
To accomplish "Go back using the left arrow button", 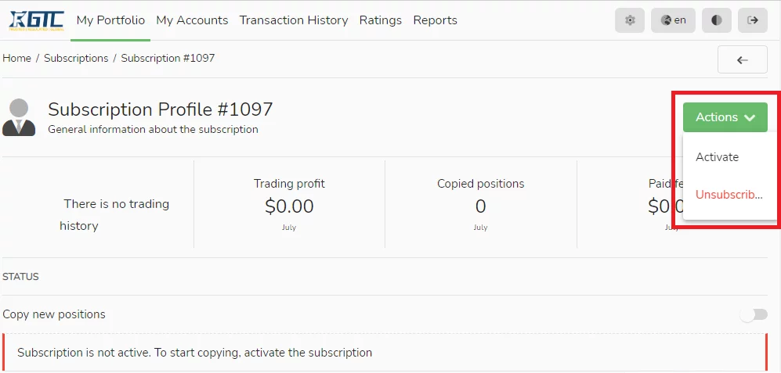I will point(742,59).
